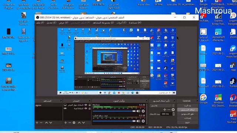Open the File (ملف) menu
Image resolution: width=237 pixels, height=133 pixels.
(x=40, y=23)
